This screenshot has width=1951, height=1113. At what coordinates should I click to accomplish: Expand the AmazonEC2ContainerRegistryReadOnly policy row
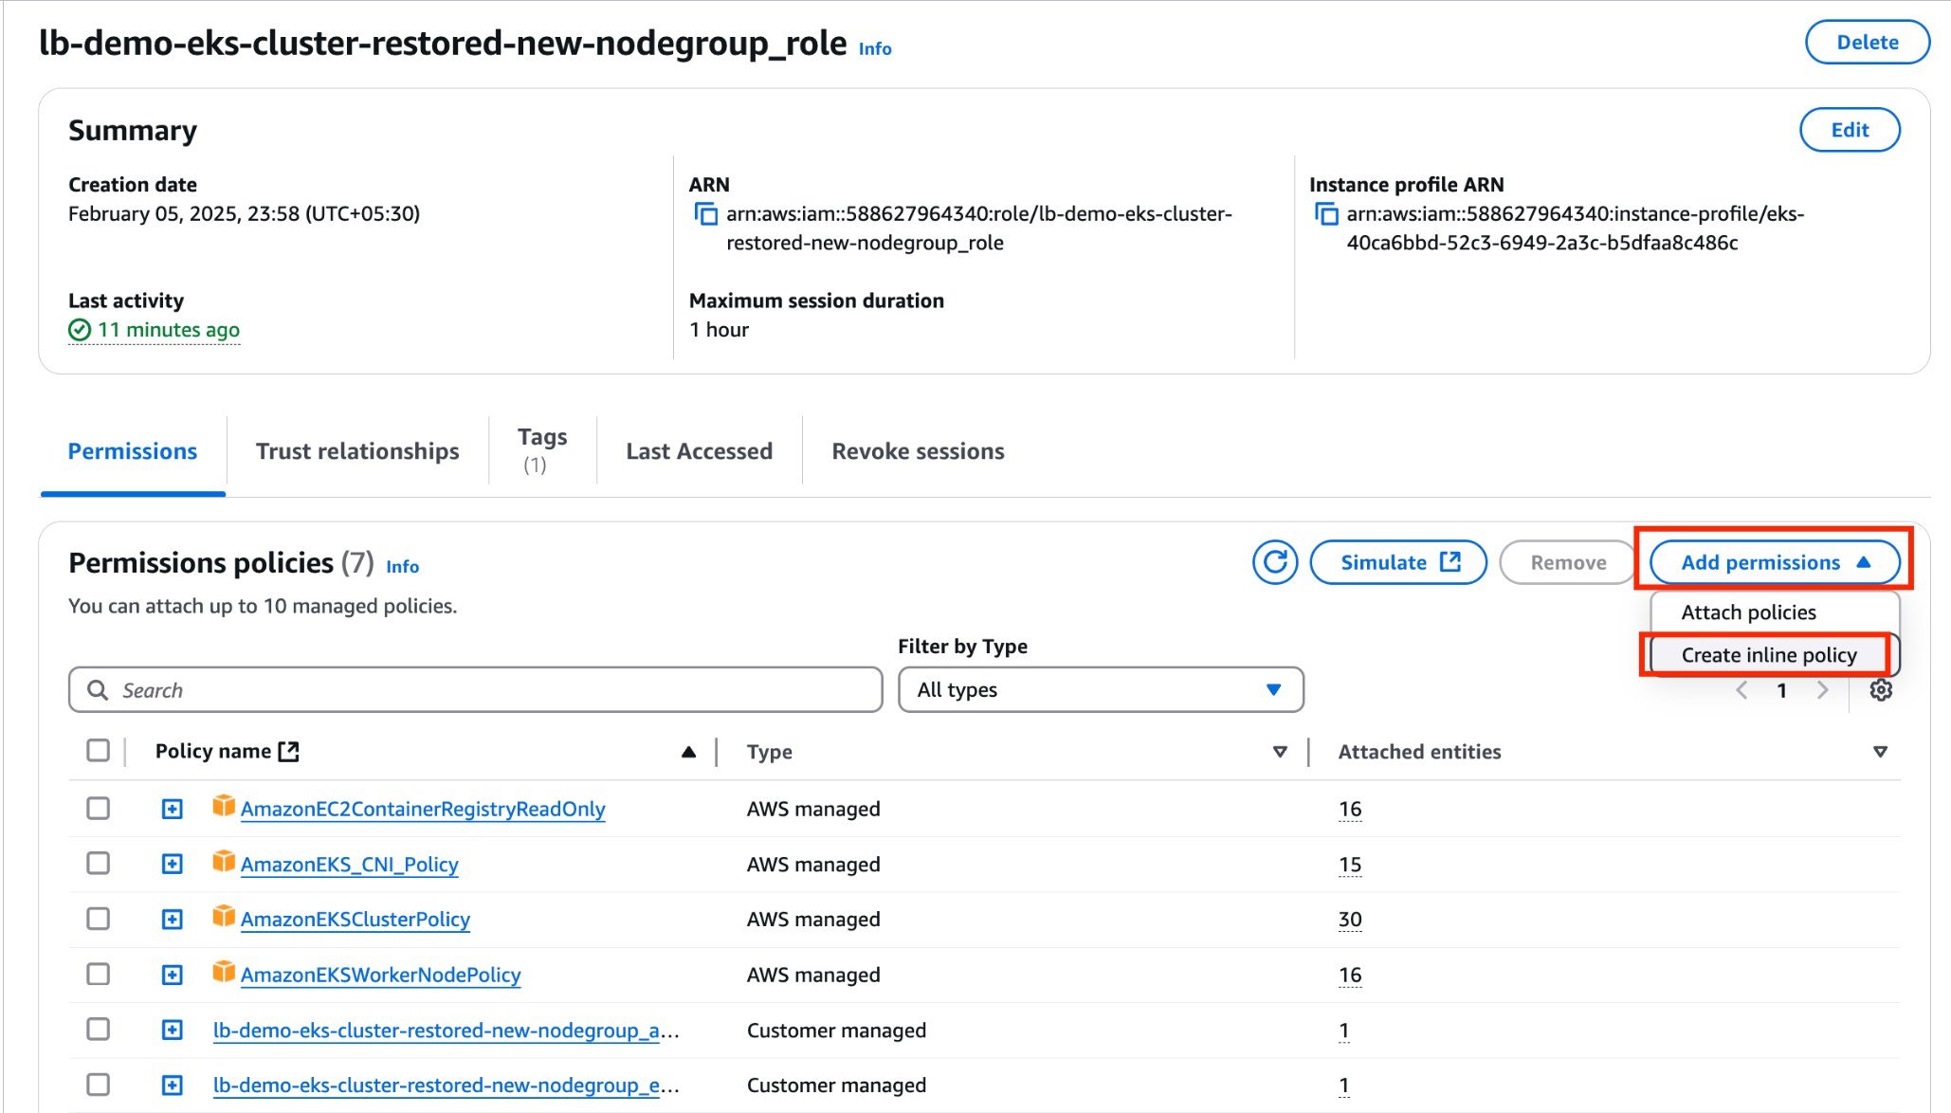(x=173, y=809)
